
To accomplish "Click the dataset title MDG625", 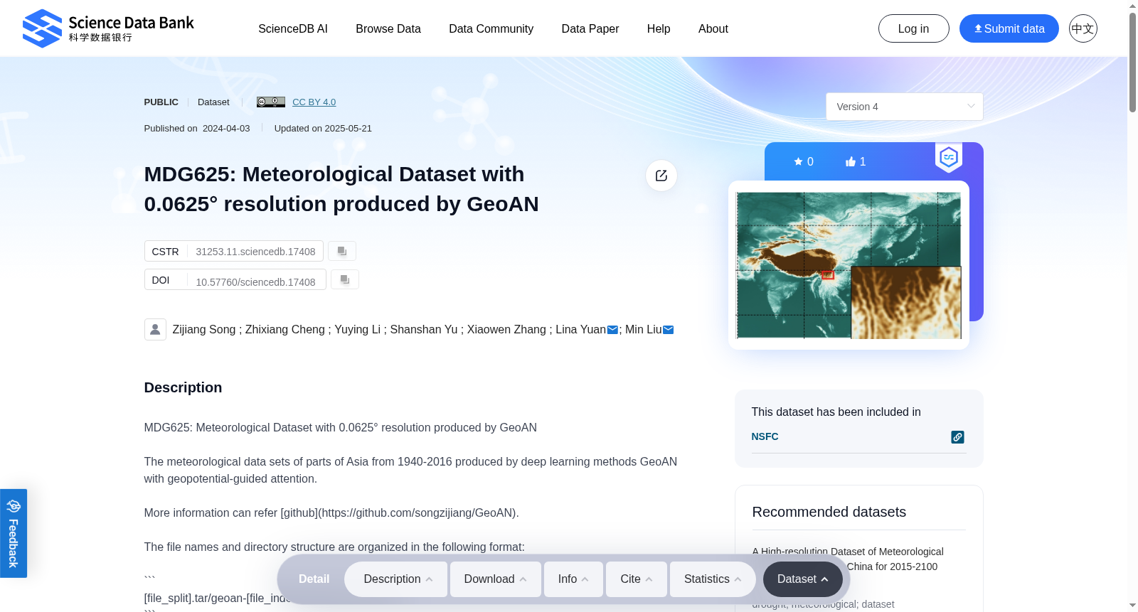I will tap(341, 189).
